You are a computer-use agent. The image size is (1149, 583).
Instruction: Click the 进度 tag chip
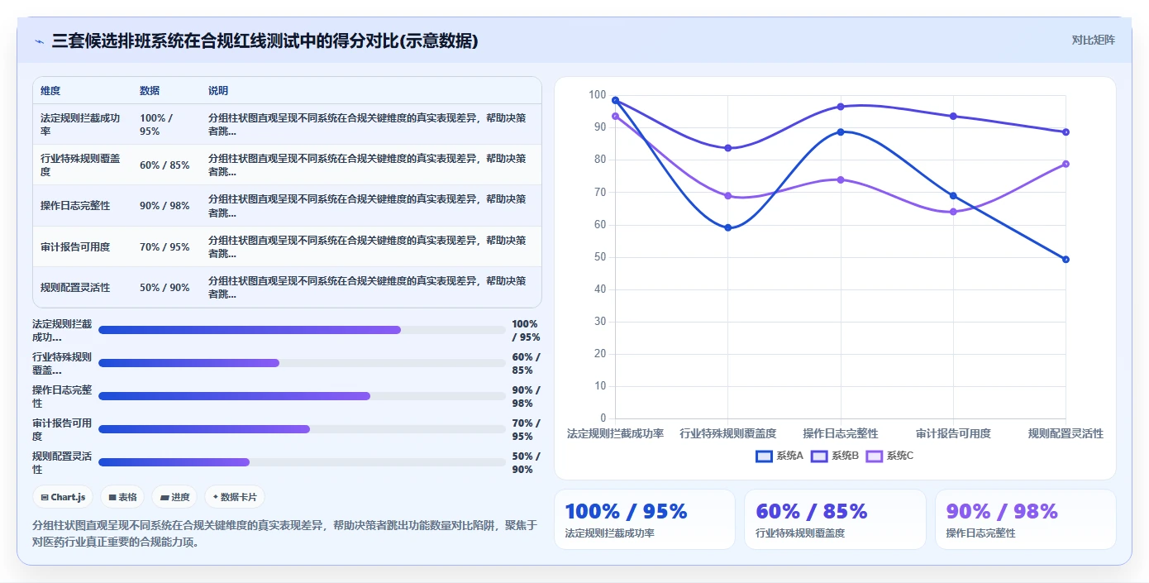pyautogui.click(x=174, y=497)
